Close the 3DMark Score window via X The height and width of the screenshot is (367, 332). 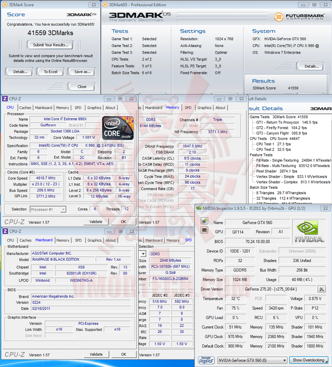click(94, 5)
